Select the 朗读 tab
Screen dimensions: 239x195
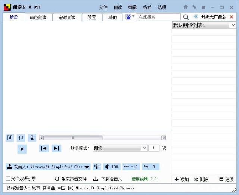click(x=13, y=17)
